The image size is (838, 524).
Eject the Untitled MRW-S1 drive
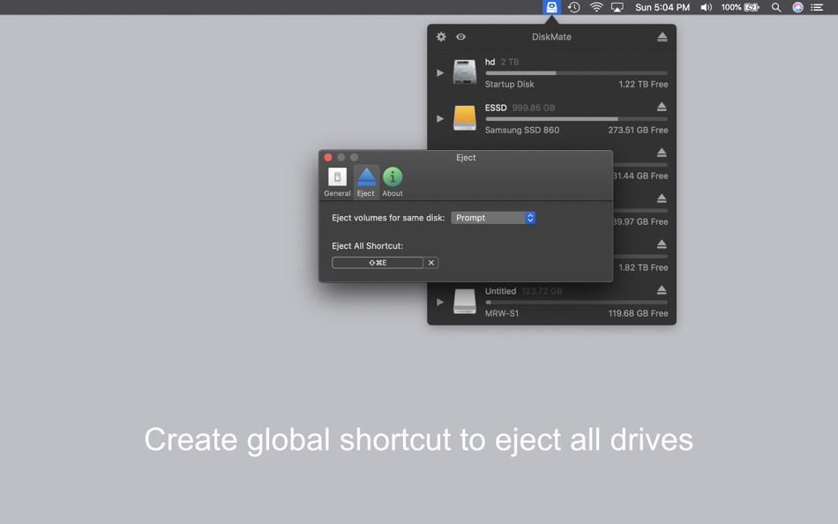click(662, 290)
